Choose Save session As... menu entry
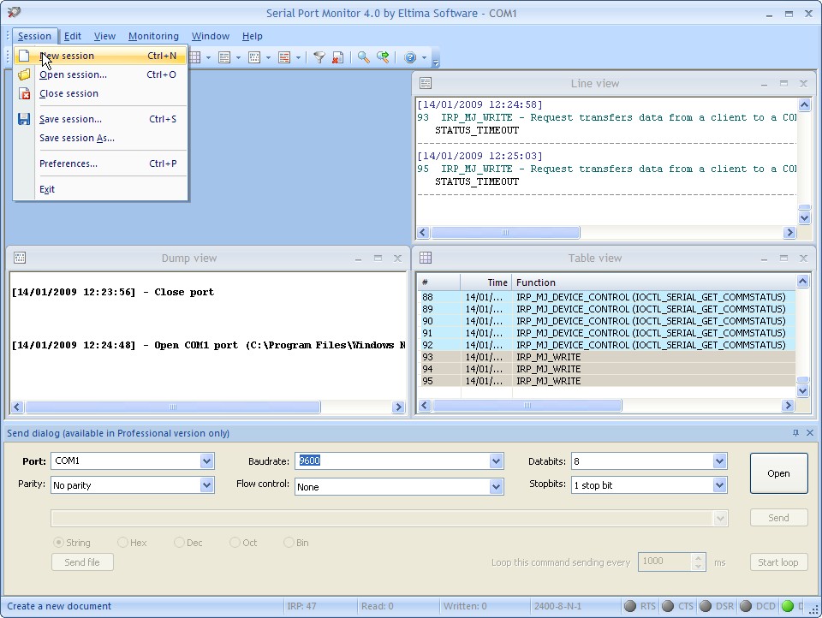Image resolution: width=822 pixels, height=618 pixels. tap(100, 138)
